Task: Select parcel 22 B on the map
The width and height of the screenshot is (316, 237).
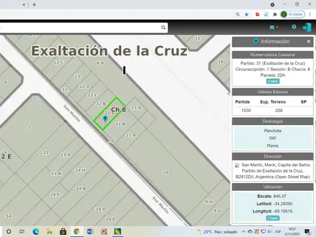Action: pyautogui.click(x=101, y=103)
